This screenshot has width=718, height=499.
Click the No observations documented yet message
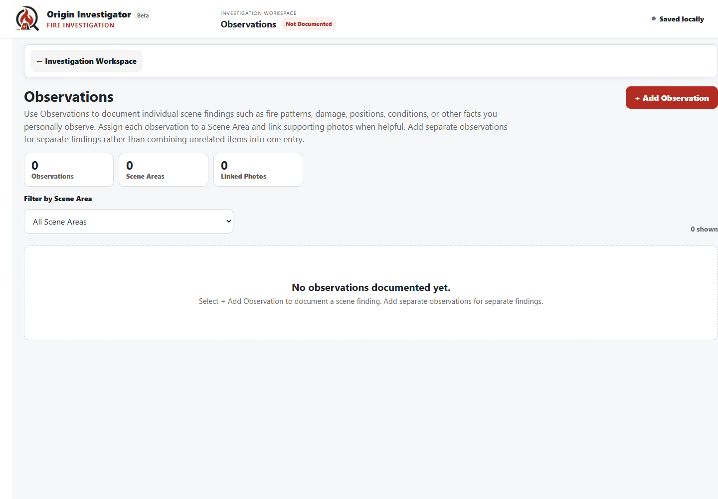[x=371, y=287]
